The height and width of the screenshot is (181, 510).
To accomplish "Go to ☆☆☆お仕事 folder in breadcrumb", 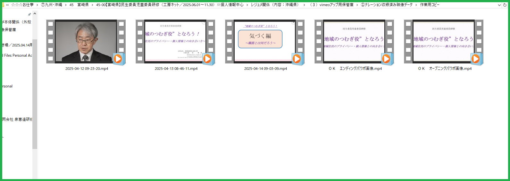I will [x=22, y=5].
